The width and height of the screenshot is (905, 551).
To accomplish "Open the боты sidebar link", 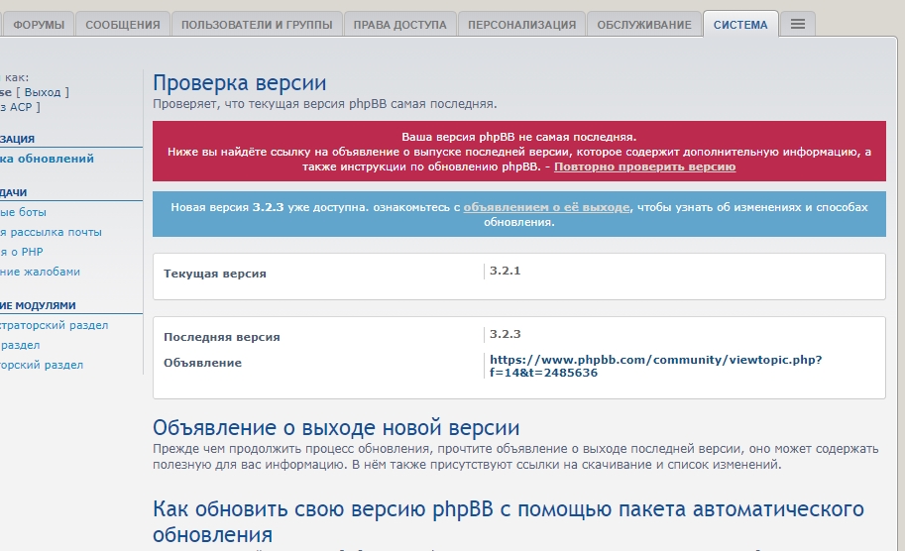I will (x=23, y=212).
